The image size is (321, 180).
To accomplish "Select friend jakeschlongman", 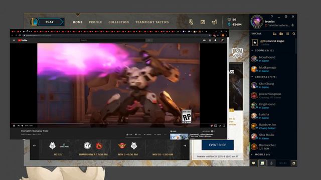I will click(x=273, y=95).
